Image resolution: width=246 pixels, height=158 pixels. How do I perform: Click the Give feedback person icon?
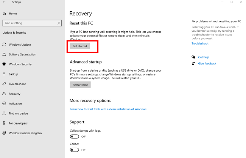193,63
